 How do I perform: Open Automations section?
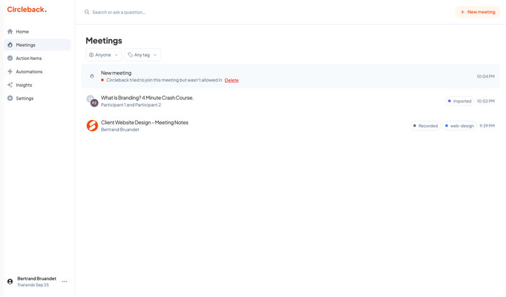pyautogui.click(x=37, y=71)
